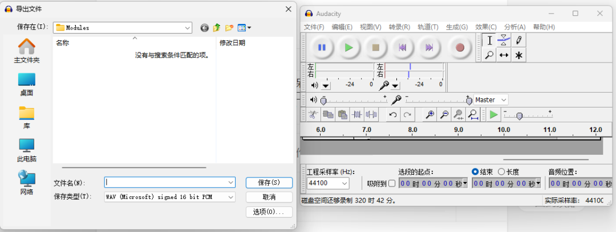Select the Multi-tool asterisk
The image size is (616, 232).
pyautogui.click(x=518, y=55)
